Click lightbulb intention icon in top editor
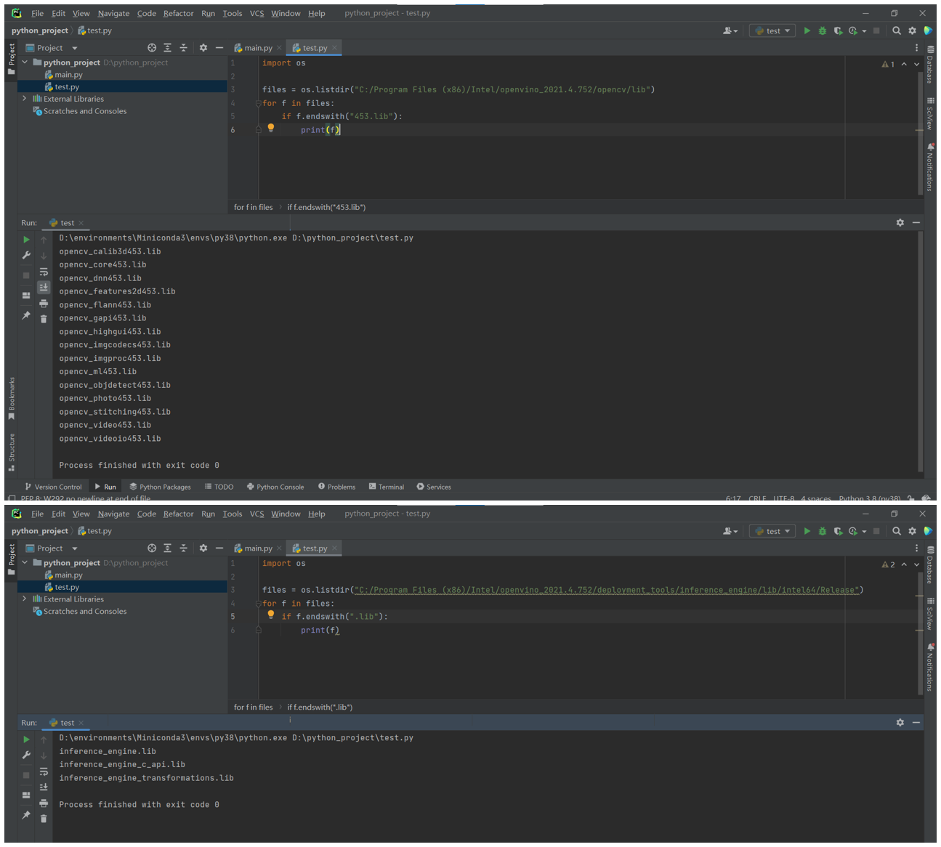This screenshot has width=941, height=847. pyautogui.click(x=271, y=128)
